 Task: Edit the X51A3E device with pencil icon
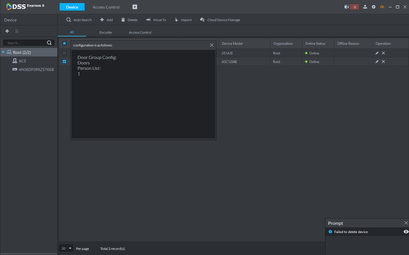click(377, 53)
